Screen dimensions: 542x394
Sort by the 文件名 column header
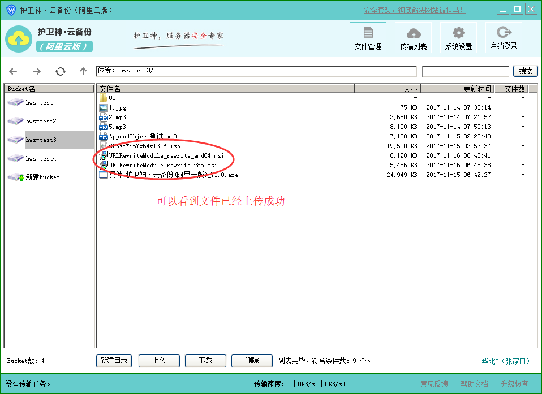225,89
